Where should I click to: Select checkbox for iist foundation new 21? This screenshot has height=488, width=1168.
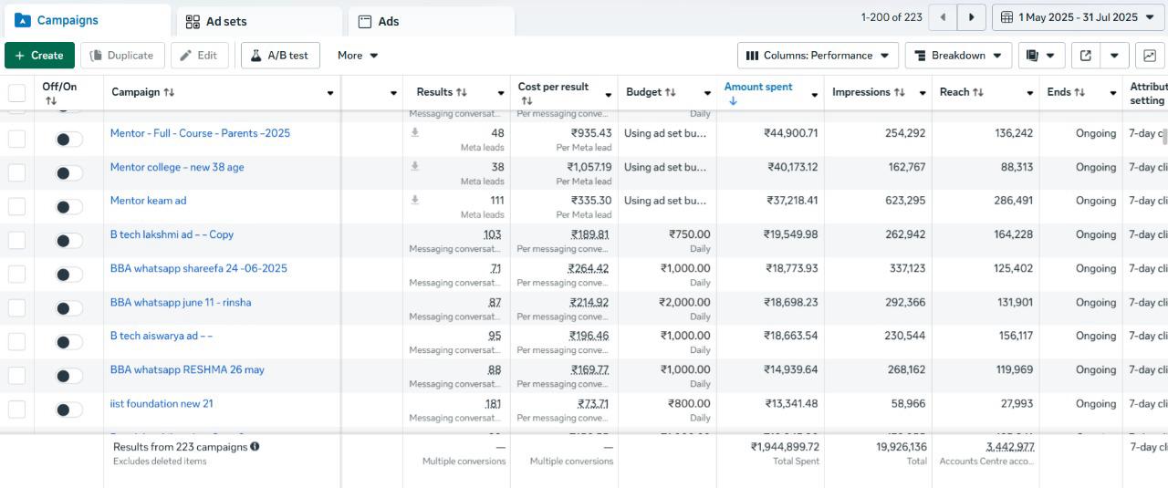click(x=17, y=409)
